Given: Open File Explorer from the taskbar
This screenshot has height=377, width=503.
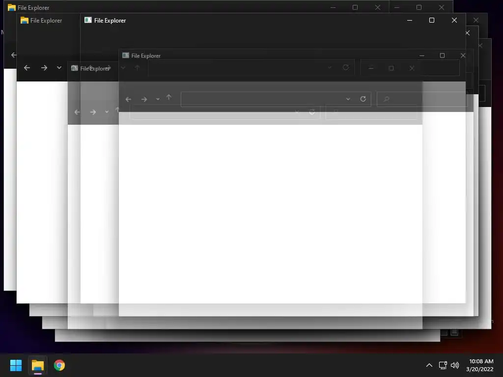Looking at the screenshot, I should (37, 365).
